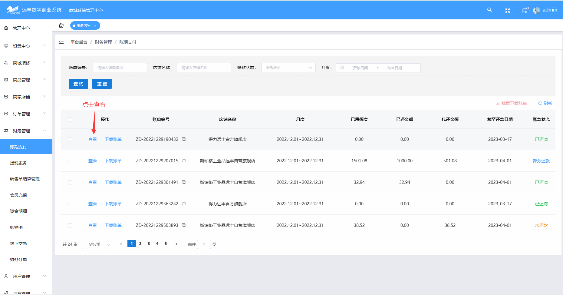Screen dimensions: 563x295
Task: Check the row for ZD-20221229207015
Action: pos(70,161)
